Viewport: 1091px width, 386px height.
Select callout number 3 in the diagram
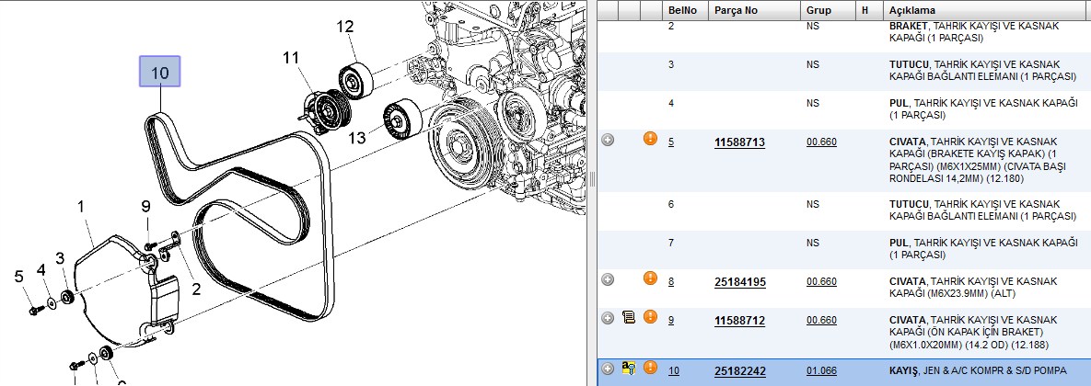pyautogui.click(x=61, y=258)
